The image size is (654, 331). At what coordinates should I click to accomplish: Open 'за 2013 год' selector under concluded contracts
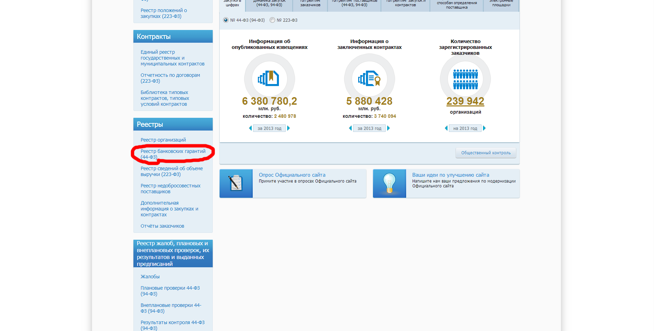pos(369,128)
